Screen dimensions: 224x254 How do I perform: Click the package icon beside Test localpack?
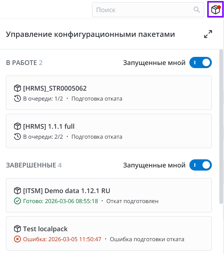[17, 229]
